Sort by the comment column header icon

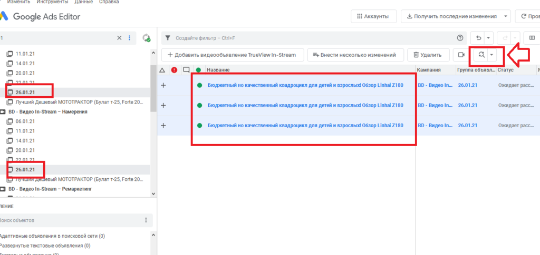click(186, 70)
